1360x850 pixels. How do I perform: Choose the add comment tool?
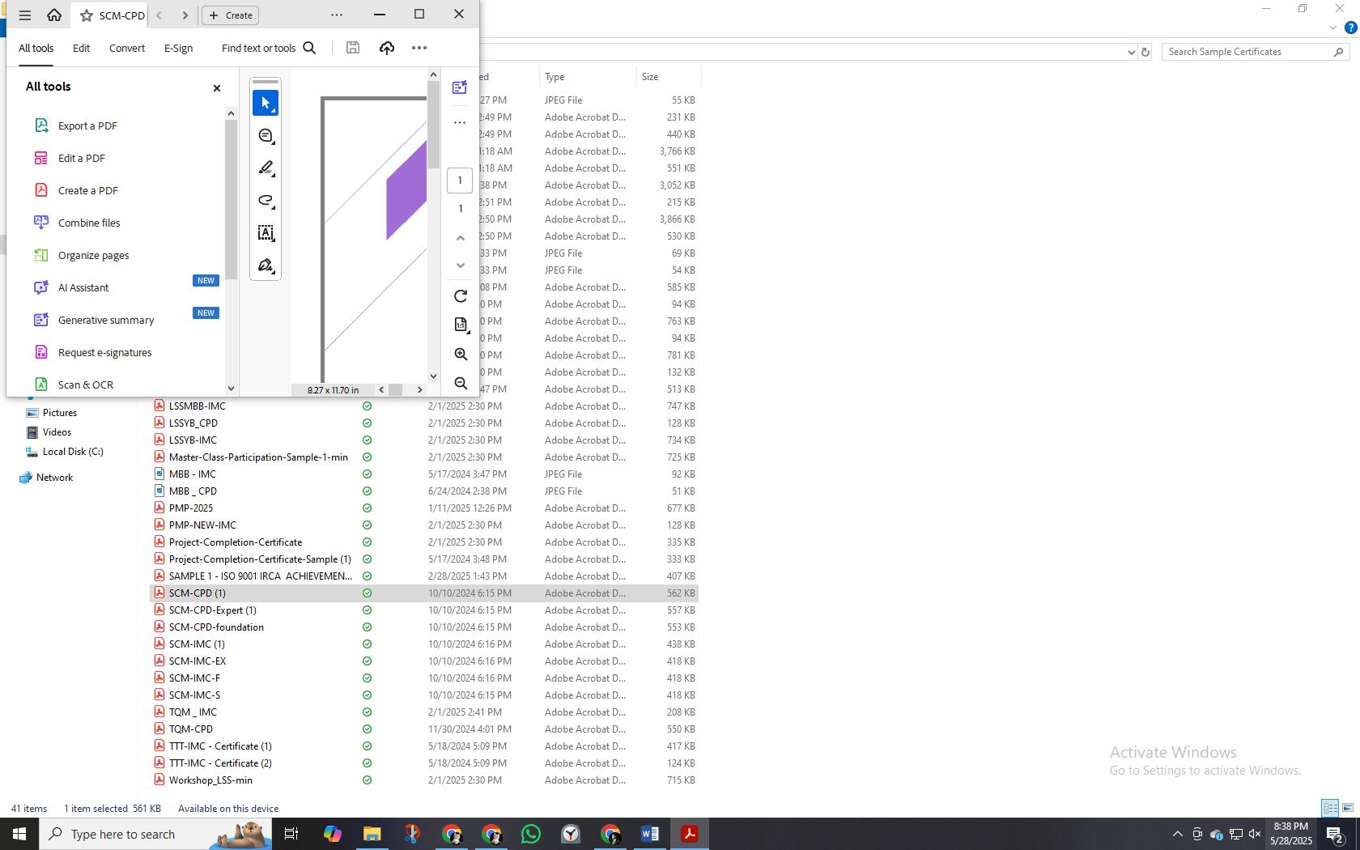click(266, 135)
